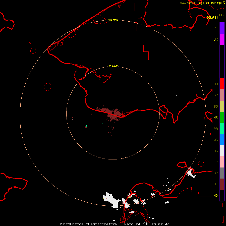The width and height of the screenshot is (226, 226).
Task: Click the ND black legend swatch
Action: (x=222, y=195)
